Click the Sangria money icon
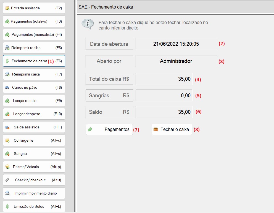 coord(7,153)
